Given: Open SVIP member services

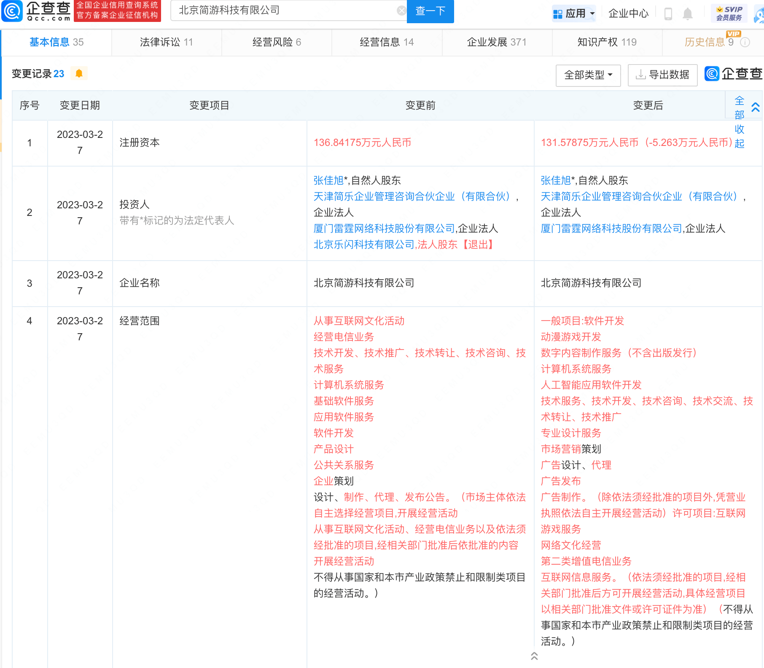Looking at the screenshot, I should click(729, 13).
